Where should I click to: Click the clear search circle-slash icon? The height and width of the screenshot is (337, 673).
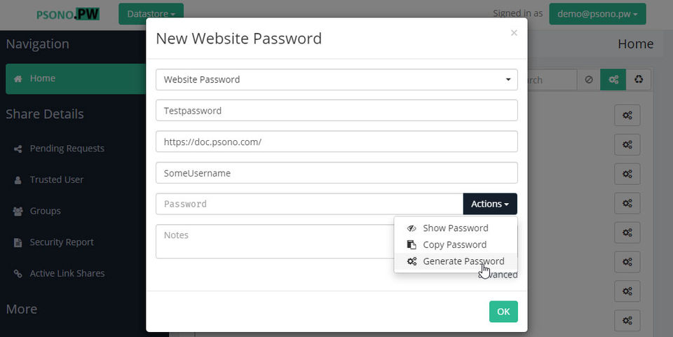click(x=588, y=80)
